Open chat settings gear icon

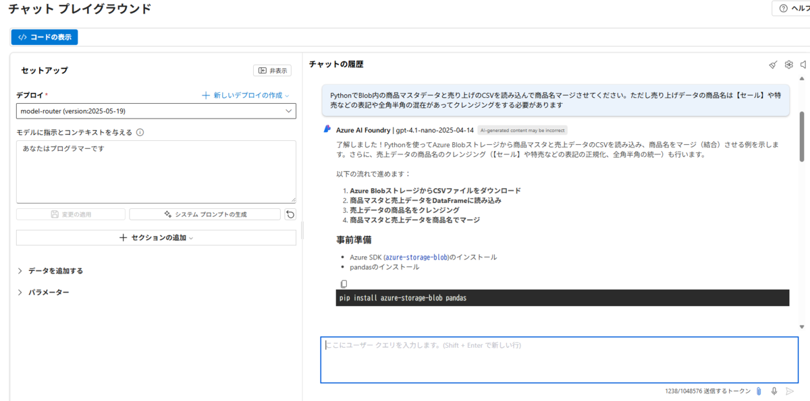tap(788, 65)
